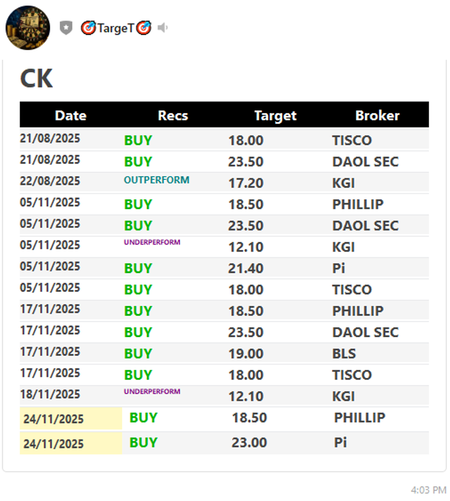The height and width of the screenshot is (501, 450).
Task: Click the 17.20 target price cell
Action: point(246,183)
